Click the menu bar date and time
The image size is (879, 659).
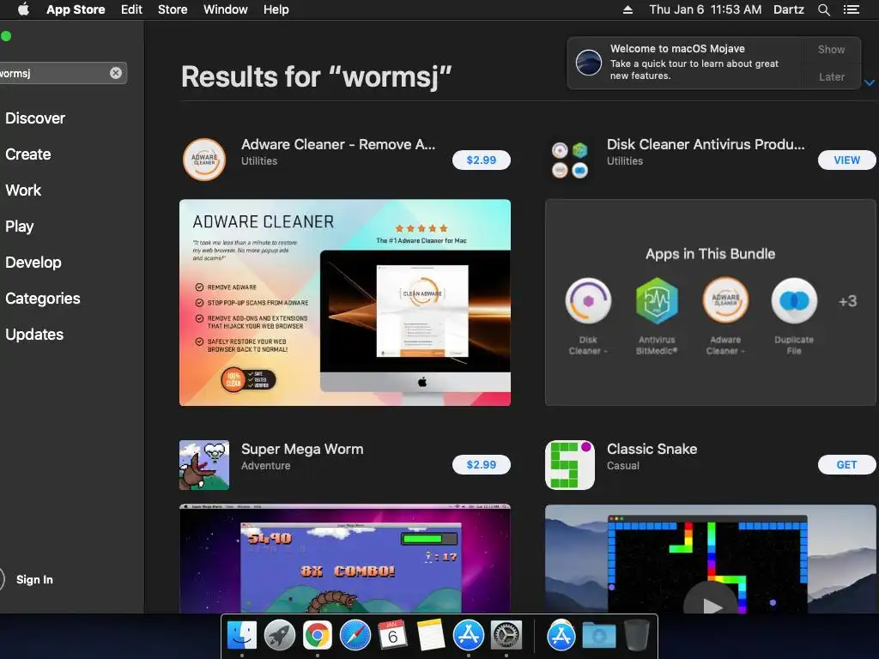pos(706,9)
